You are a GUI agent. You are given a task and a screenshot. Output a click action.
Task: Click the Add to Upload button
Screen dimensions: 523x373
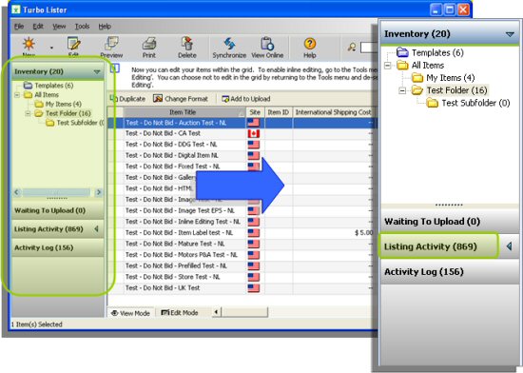tap(246, 99)
